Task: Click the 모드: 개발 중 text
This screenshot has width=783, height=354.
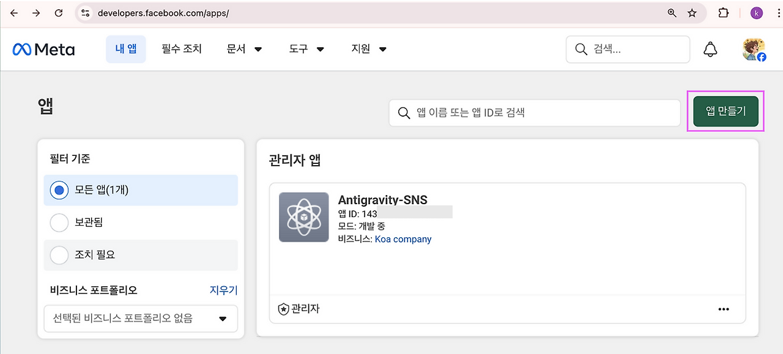Action: coord(362,226)
